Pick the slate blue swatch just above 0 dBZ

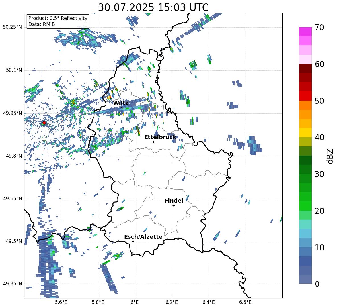coord(305,279)
